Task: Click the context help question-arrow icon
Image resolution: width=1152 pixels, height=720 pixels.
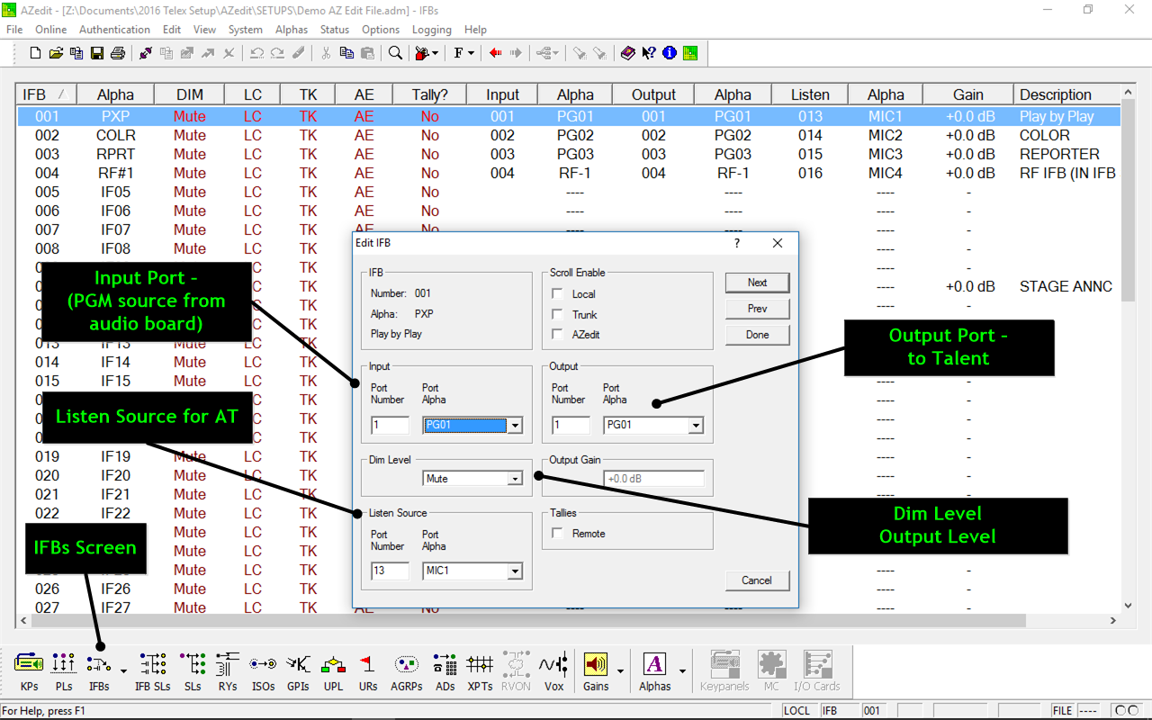Action: (x=649, y=53)
